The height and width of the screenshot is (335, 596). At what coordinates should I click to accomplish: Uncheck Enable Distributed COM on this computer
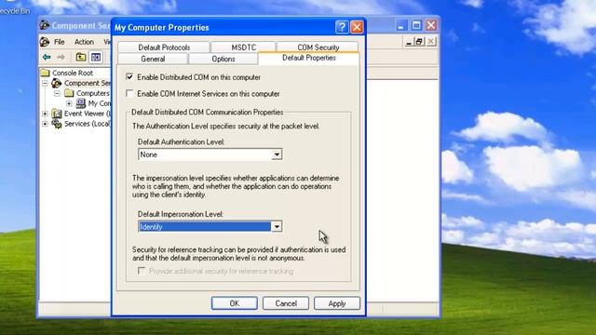click(x=129, y=76)
